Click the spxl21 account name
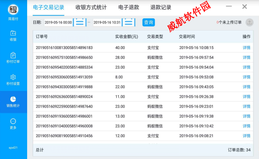The width and height of the screenshot is (259, 159). pos(13,147)
